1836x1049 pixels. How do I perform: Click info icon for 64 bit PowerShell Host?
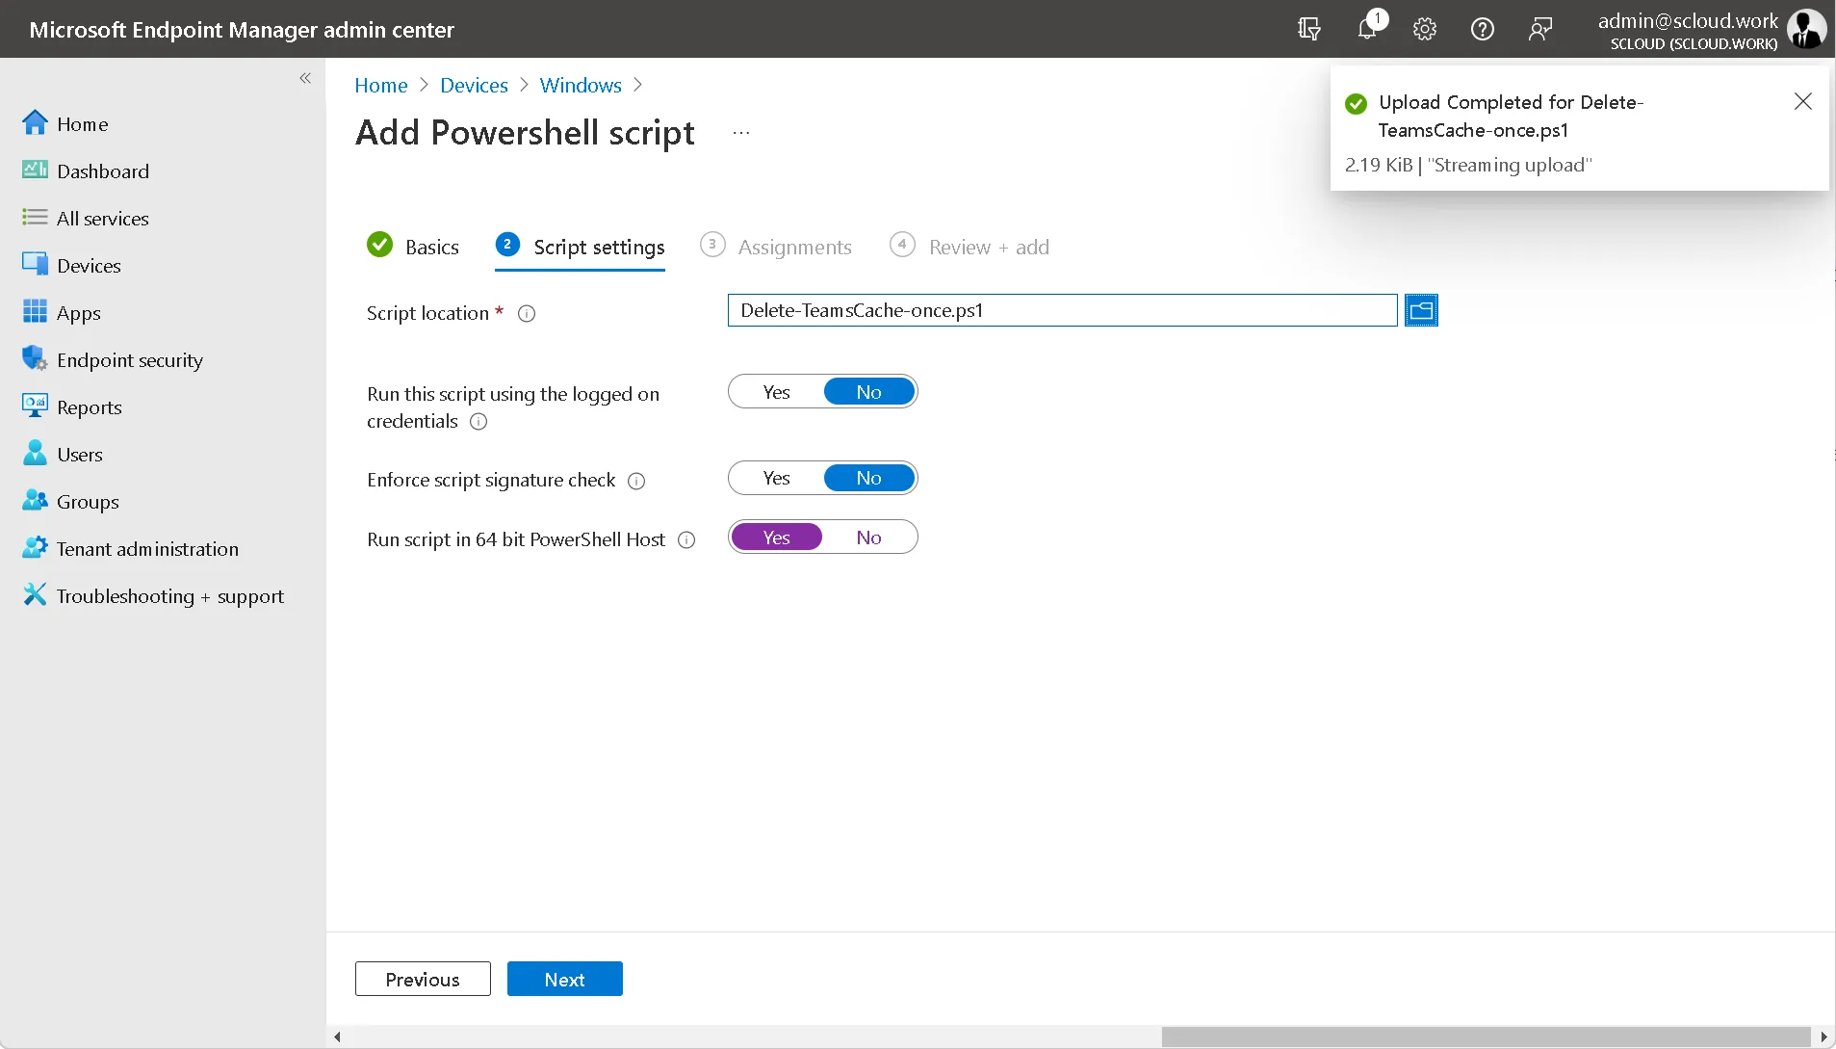pos(686,540)
